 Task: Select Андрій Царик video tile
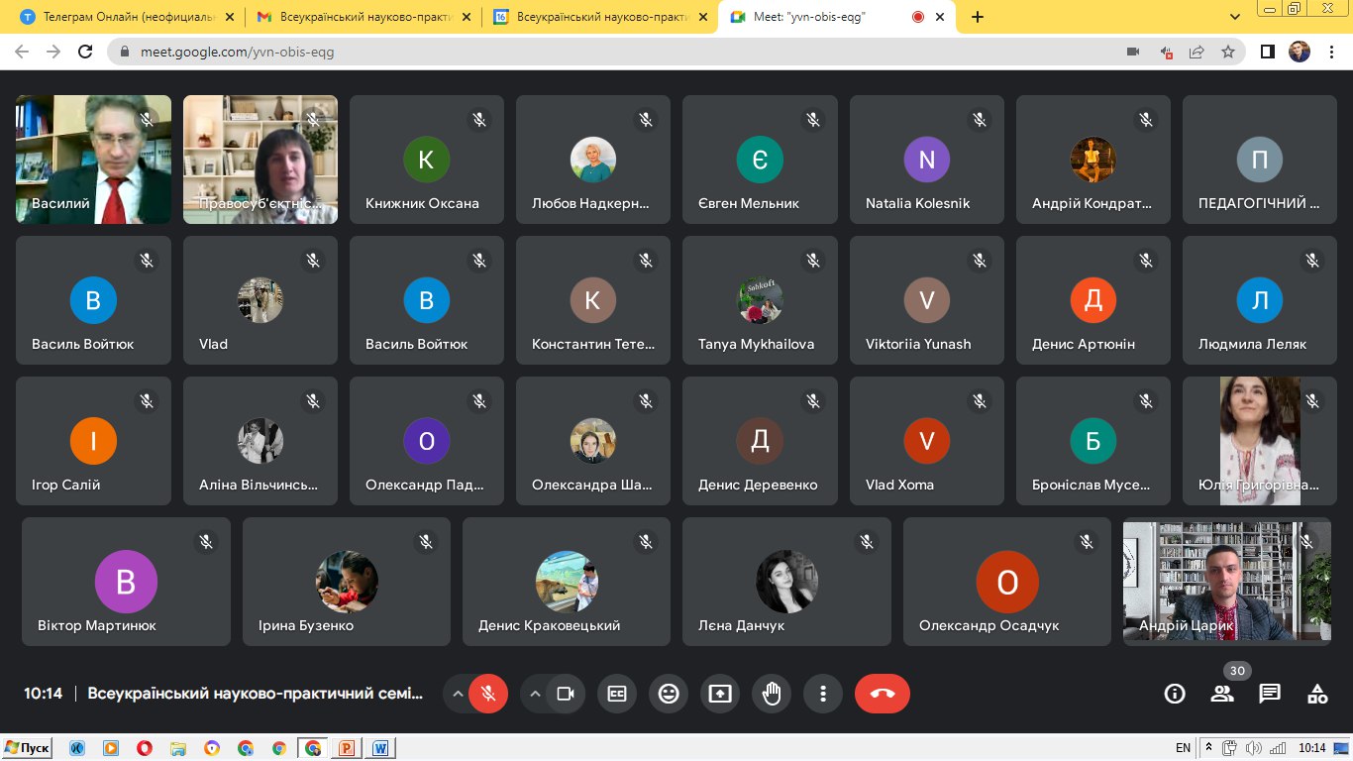click(x=1226, y=582)
